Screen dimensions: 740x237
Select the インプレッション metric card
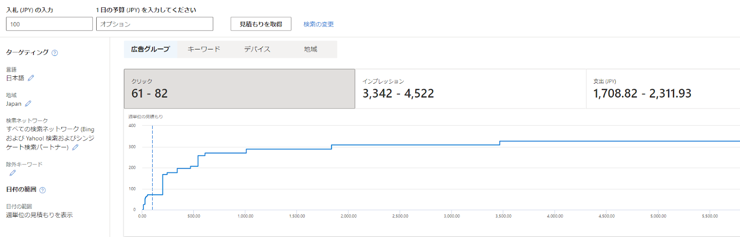(x=470, y=89)
